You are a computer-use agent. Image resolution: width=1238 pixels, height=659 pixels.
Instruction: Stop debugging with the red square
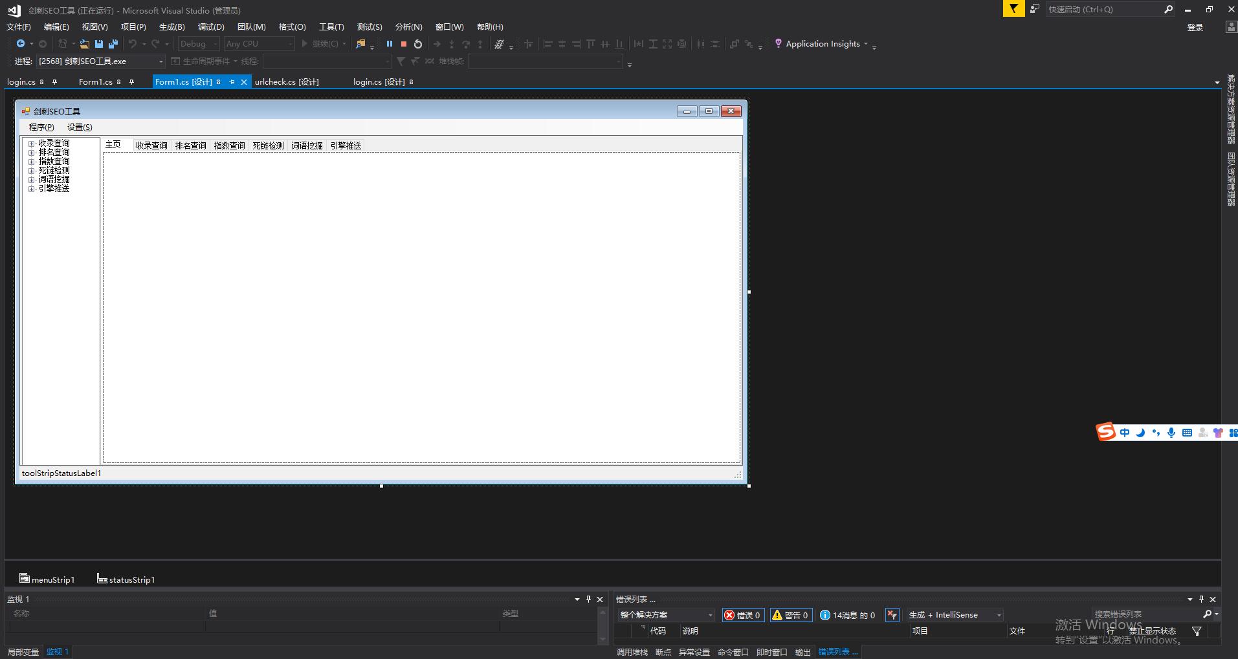[404, 44]
